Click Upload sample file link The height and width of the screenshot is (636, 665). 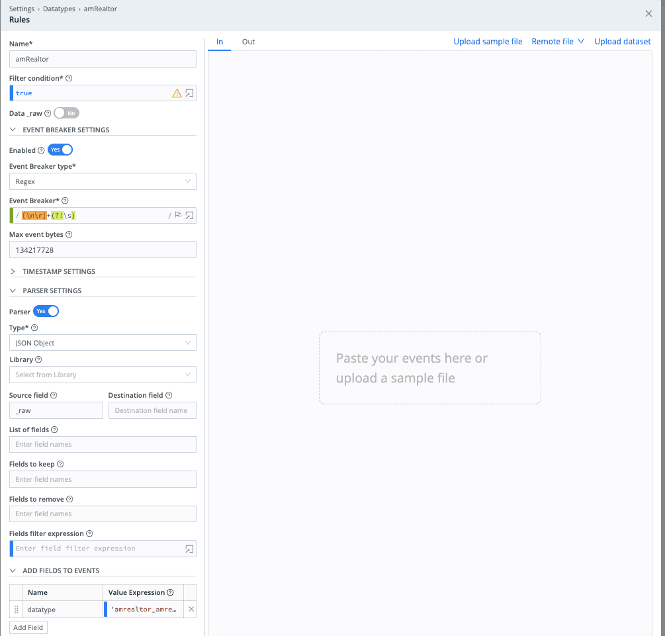pyautogui.click(x=488, y=42)
